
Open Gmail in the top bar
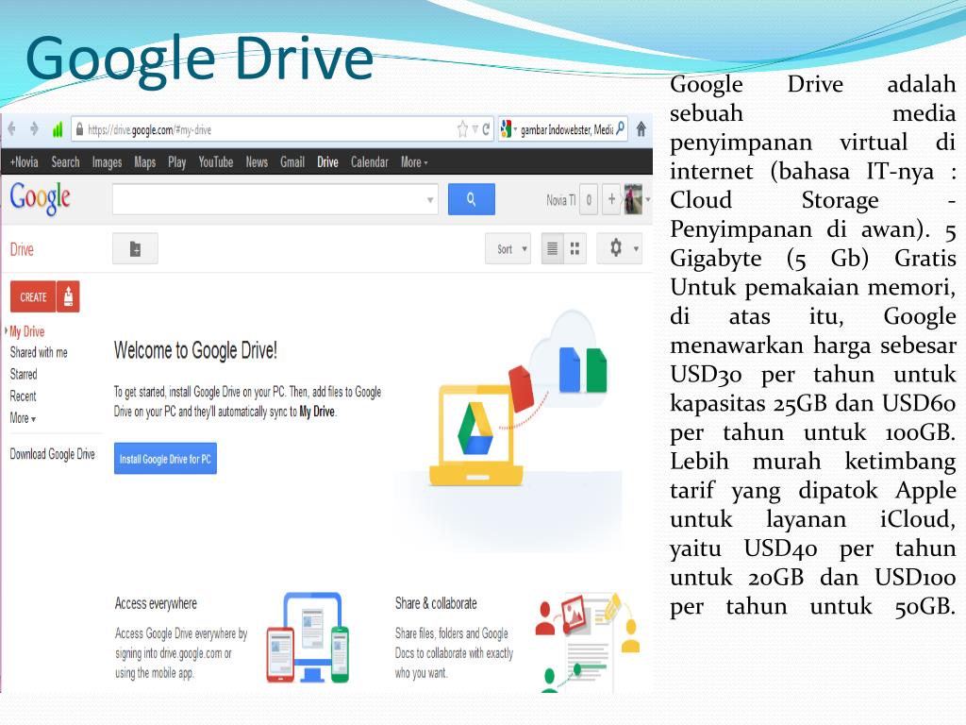coord(292,162)
